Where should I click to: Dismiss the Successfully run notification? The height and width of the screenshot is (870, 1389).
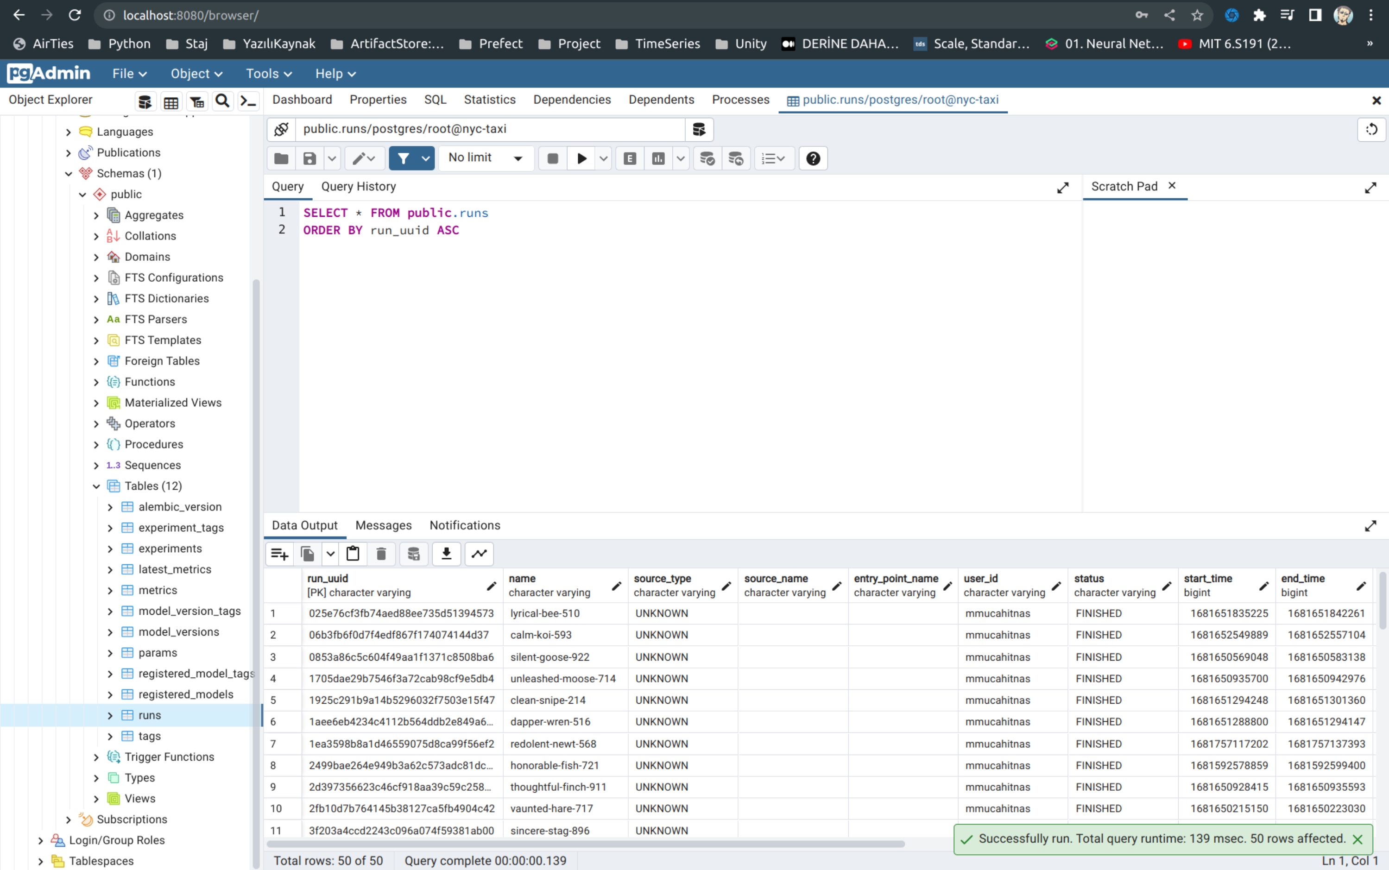click(x=1357, y=839)
